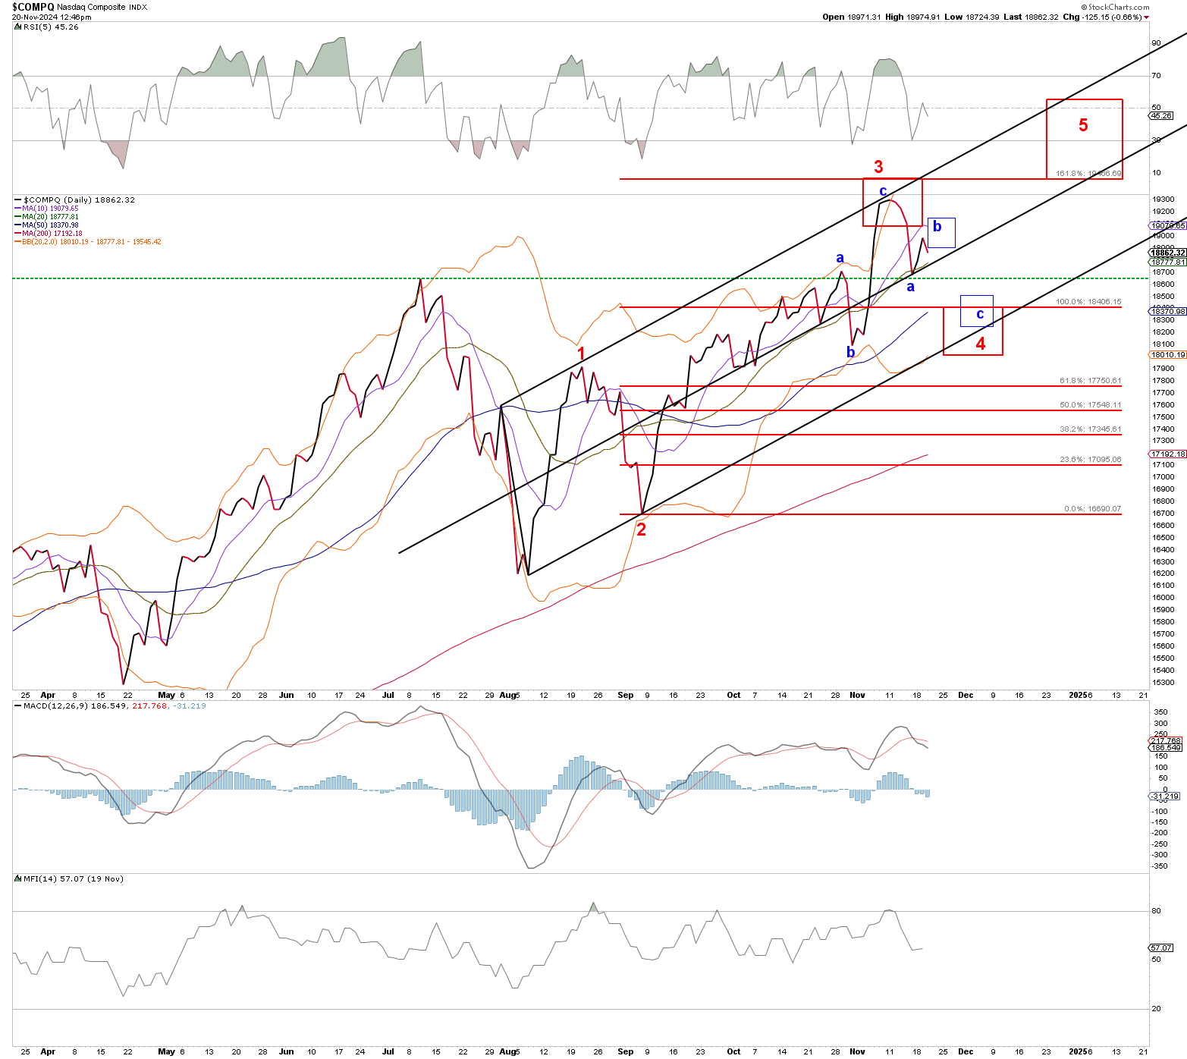Click the 217.768 tag on the MACD axis

1167,740
